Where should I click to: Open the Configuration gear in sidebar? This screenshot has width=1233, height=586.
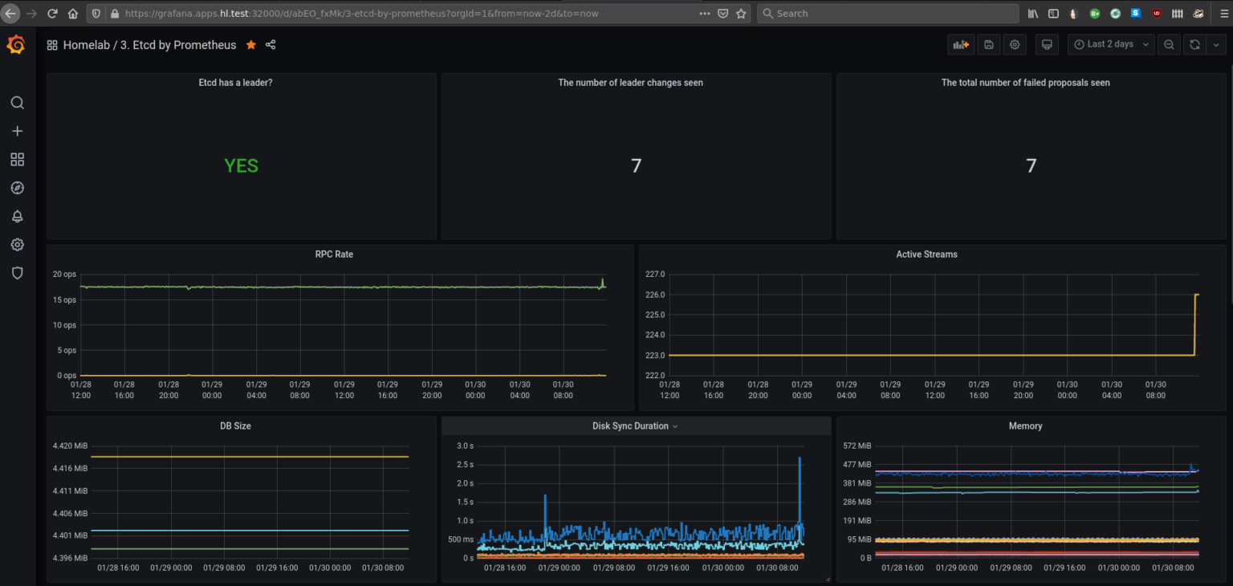click(x=17, y=244)
